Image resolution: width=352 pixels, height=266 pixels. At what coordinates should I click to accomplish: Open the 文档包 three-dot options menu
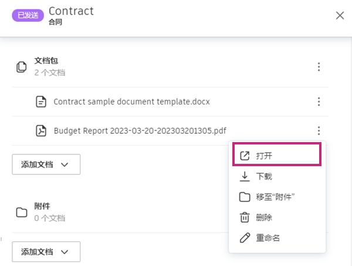(x=319, y=66)
